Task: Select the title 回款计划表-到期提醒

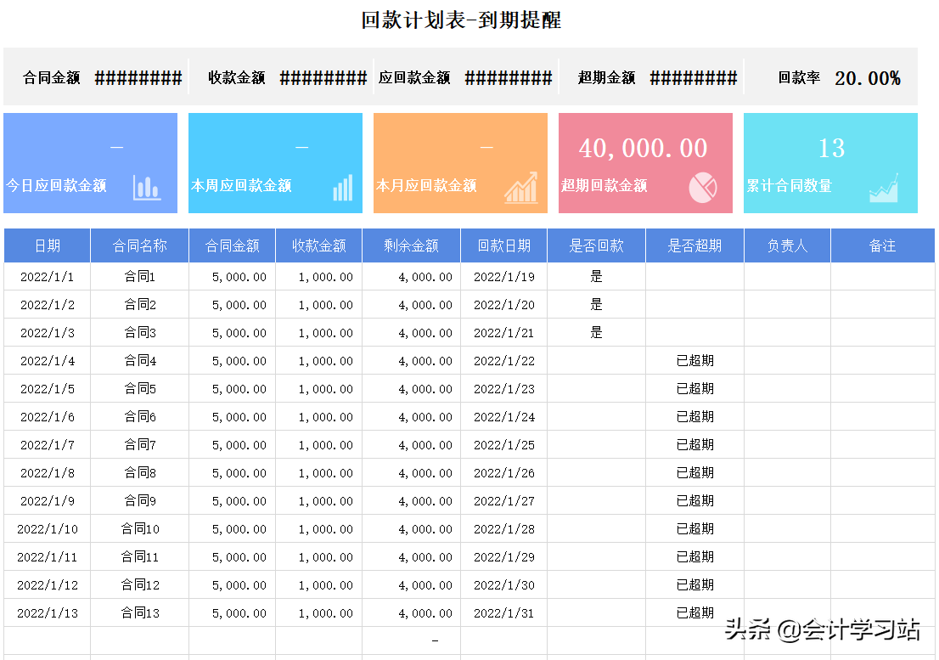Action: 461,20
